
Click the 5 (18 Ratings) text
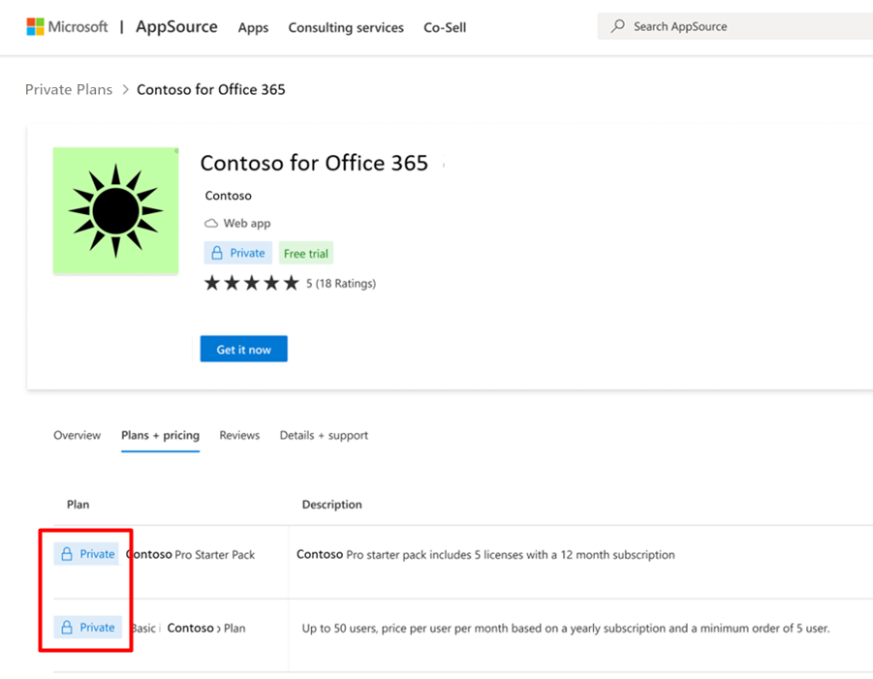point(341,283)
